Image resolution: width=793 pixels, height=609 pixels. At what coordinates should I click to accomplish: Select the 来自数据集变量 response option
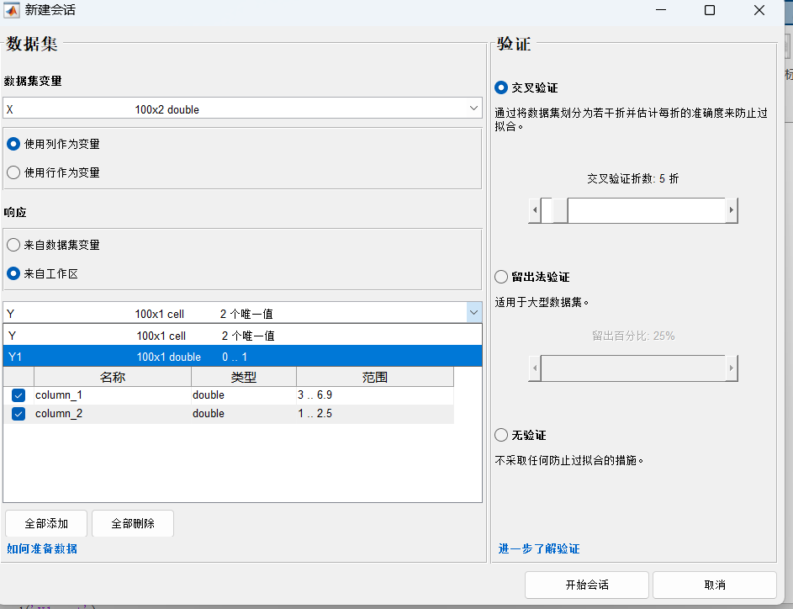point(13,245)
